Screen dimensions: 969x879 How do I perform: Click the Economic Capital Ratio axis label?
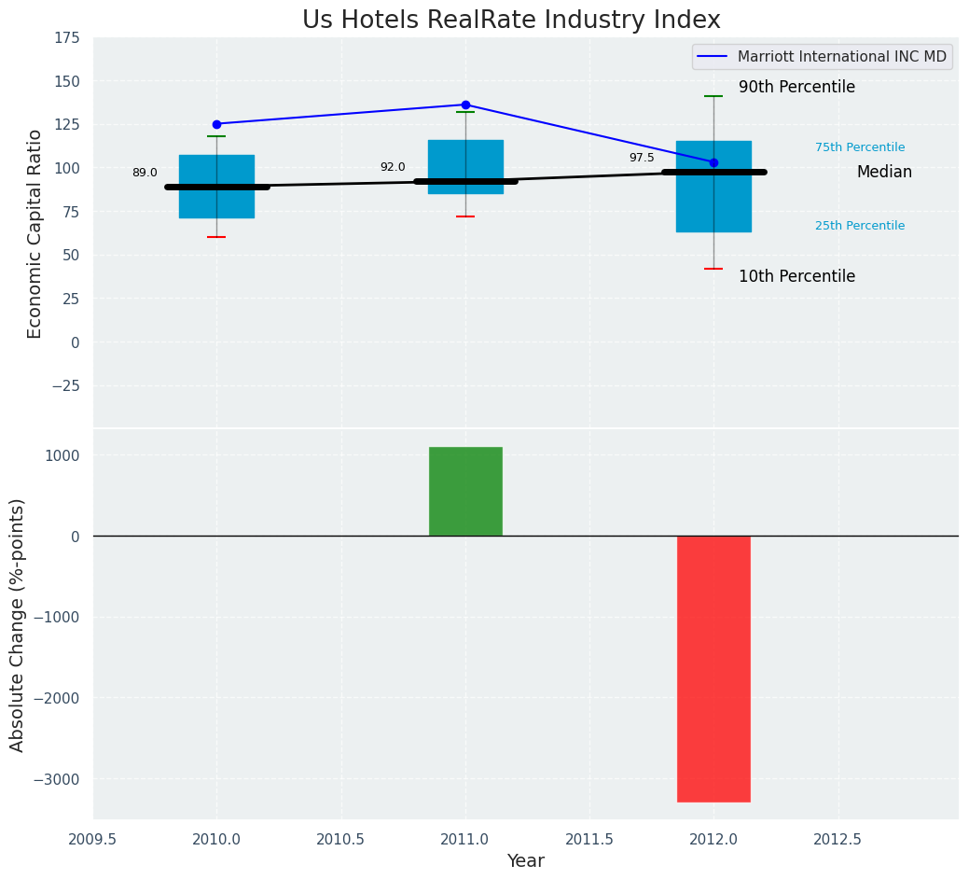pyautogui.click(x=35, y=233)
